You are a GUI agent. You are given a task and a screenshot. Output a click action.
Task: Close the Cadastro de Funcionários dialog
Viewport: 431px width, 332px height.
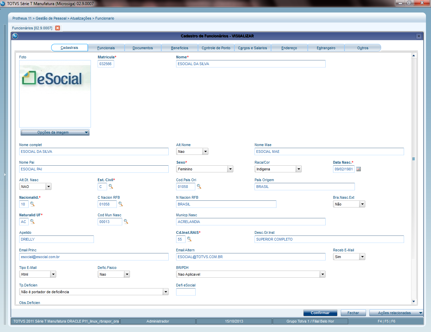point(419,36)
